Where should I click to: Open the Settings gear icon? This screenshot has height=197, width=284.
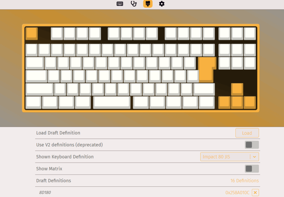click(x=162, y=4)
